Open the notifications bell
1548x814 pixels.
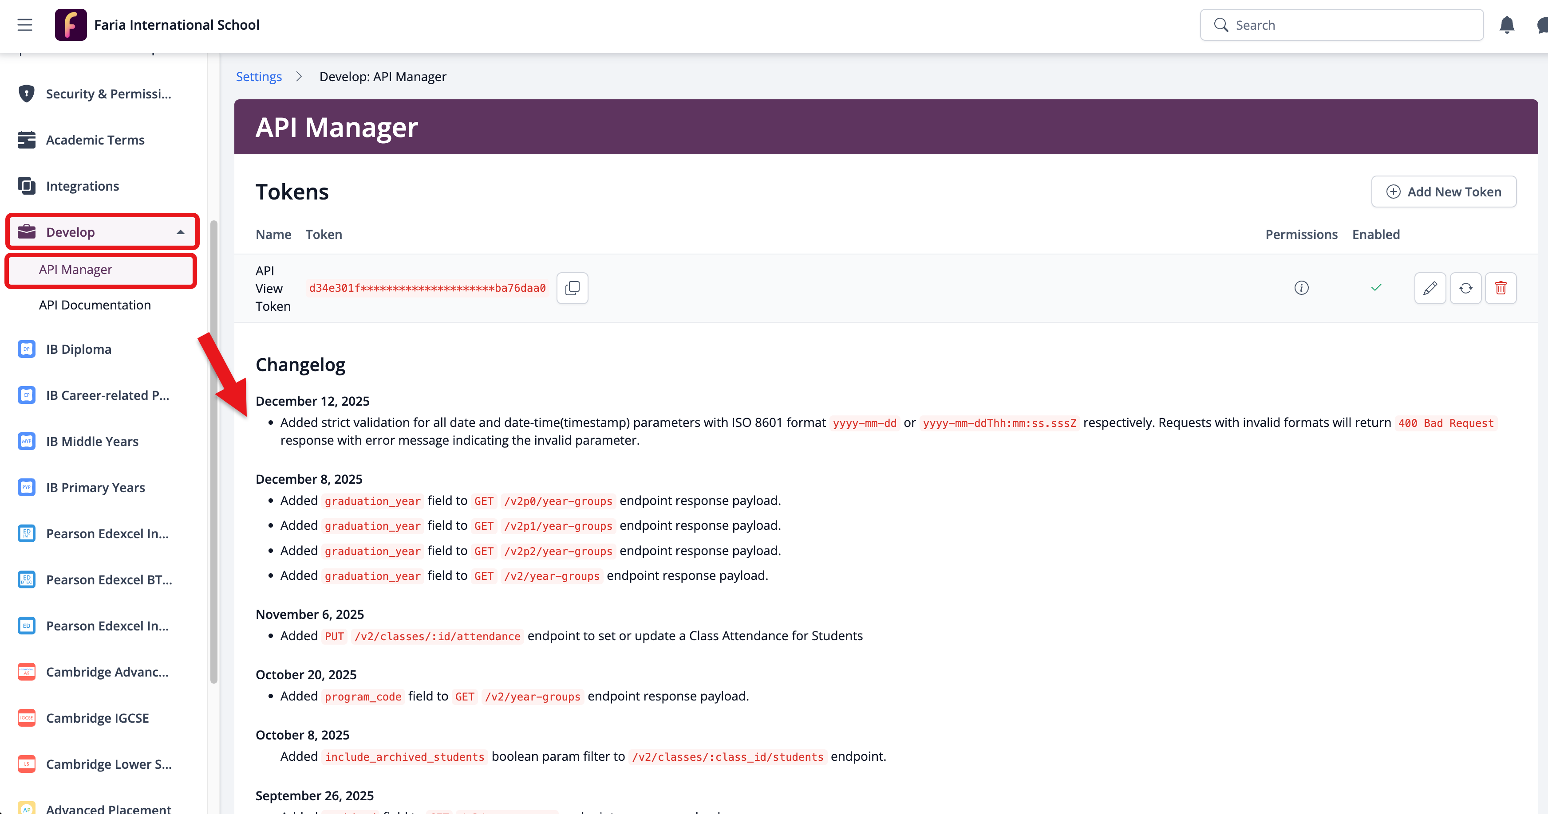pos(1507,25)
